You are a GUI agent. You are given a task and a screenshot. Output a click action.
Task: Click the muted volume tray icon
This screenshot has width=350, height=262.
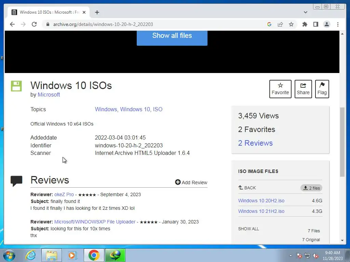click(x=315, y=256)
